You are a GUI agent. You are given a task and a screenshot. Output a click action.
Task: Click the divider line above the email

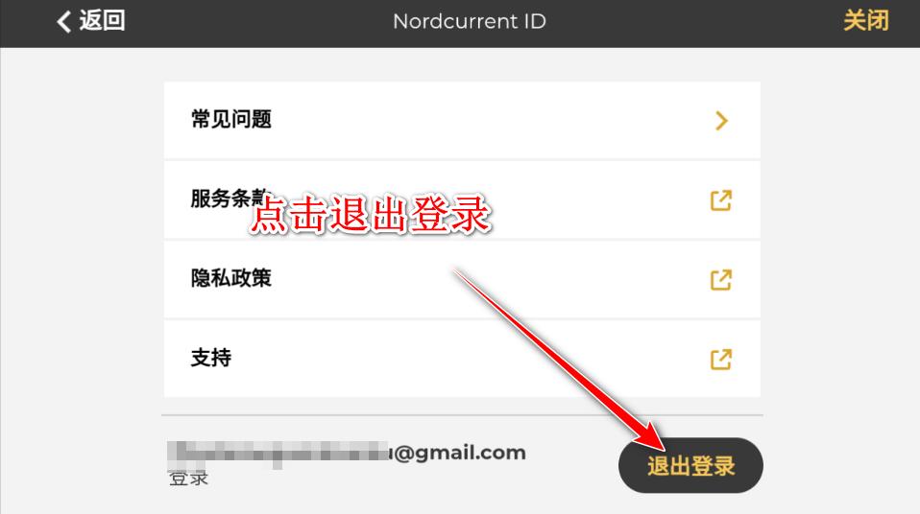(462, 415)
